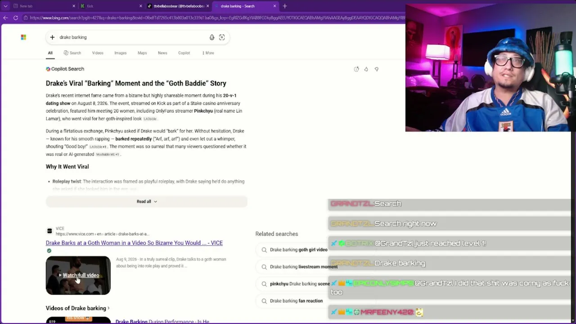Open the LADbible +1 citation after Good boy

98,147
